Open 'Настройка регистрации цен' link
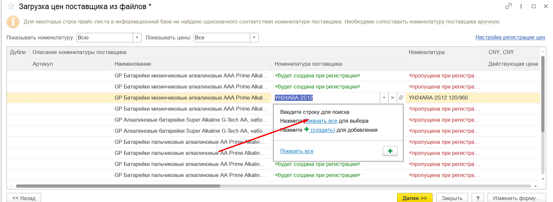Image resolution: width=553 pixels, height=202 pixels. point(510,37)
